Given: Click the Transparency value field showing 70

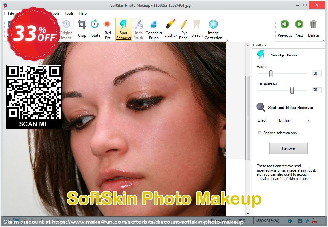Looking at the screenshot, I should tap(317, 90).
